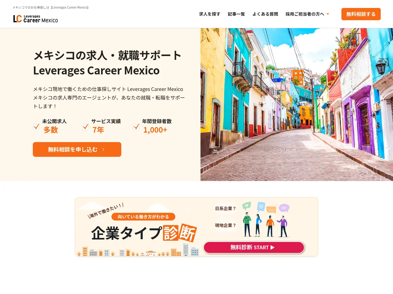This screenshot has height=294, width=393.
Task: Click the checkmark icon beside 未公開求人
Action: (x=36, y=127)
